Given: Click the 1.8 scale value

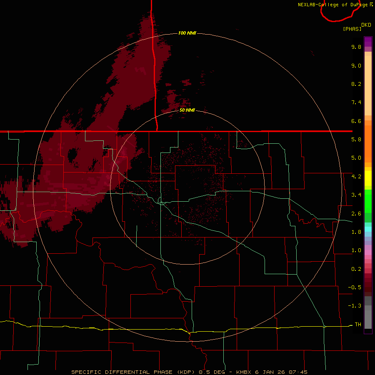Looking at the screenshot, I should click(x=356, y=232).
